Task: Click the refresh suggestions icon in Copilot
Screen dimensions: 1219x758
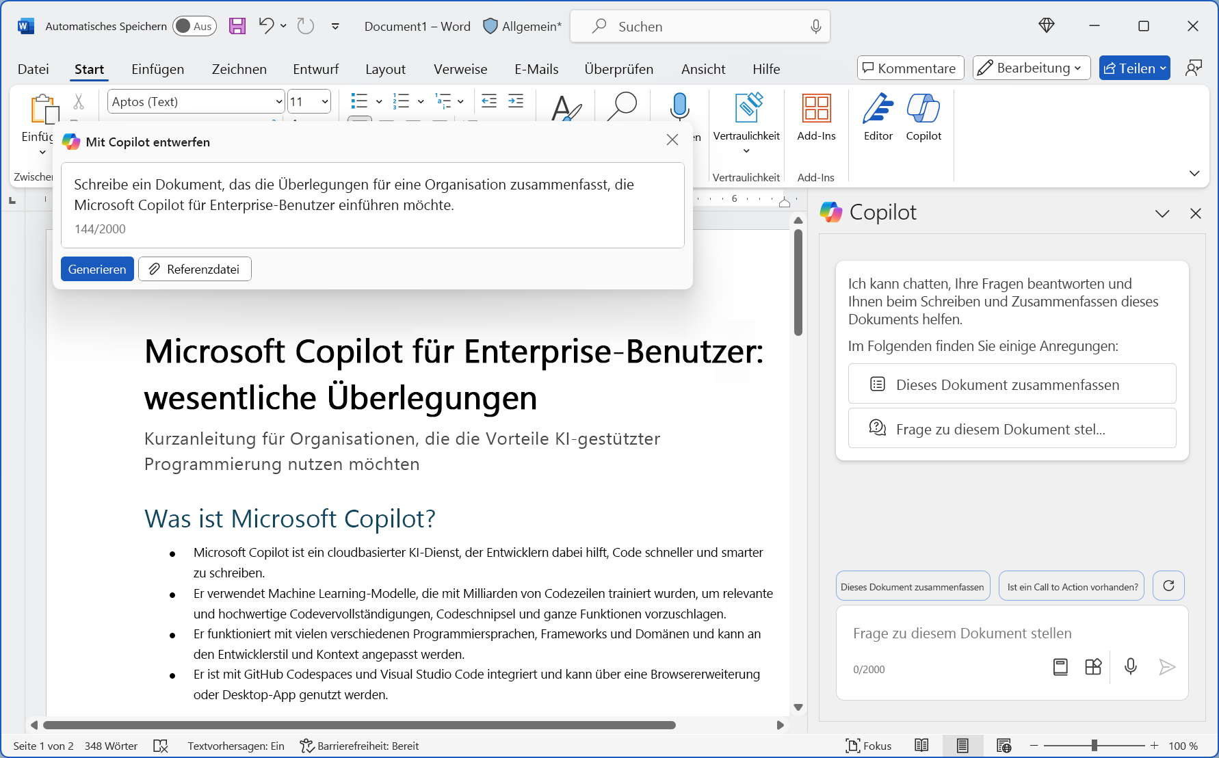Action: (1168, 586)
